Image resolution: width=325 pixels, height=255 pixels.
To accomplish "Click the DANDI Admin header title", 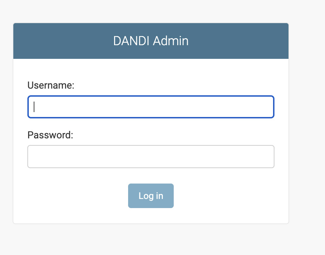I will click(151, 41).
